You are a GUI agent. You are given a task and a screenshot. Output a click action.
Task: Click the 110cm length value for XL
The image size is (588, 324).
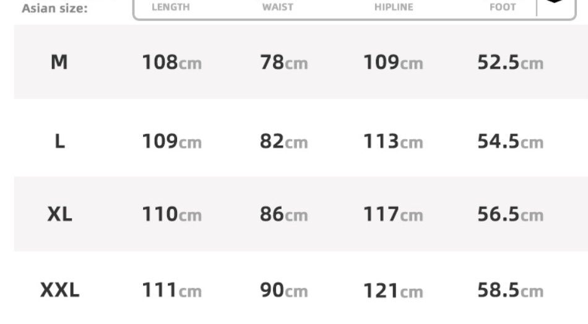[x=171, y=216]
